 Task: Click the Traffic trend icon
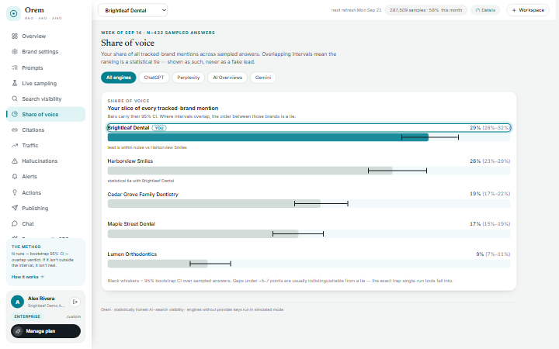15,145
